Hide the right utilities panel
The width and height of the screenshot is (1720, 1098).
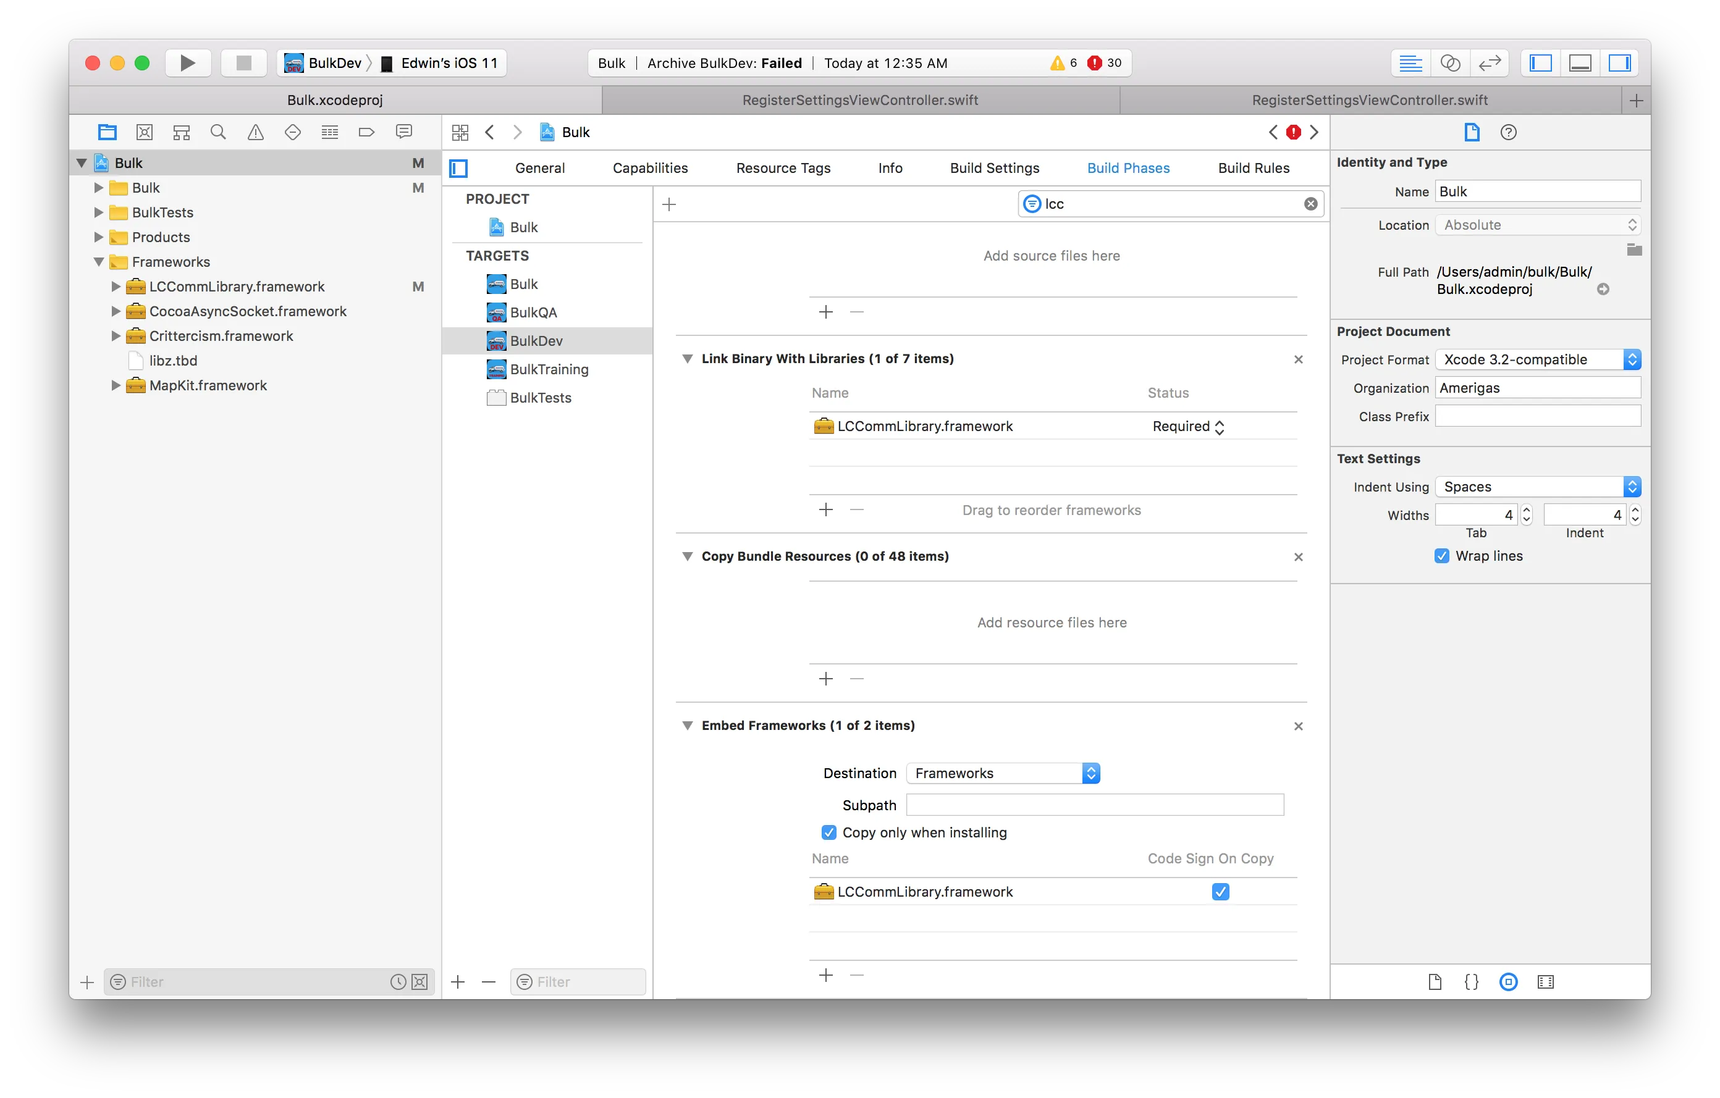coord(1619,63)
